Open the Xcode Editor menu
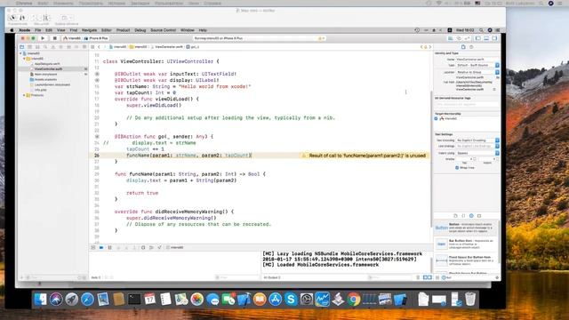Screen dimensions: 569x320 click(x=107, y=30)
